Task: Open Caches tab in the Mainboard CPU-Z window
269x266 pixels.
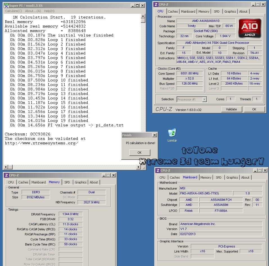Action: pos(175,178)
